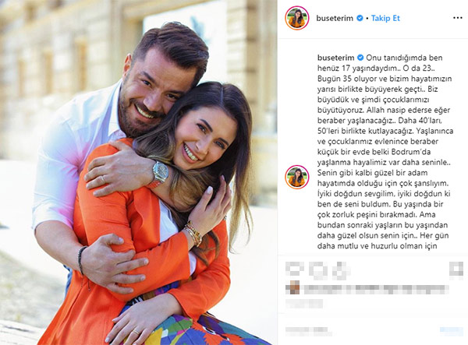This screenshot has height=345, width=468.
Task: Click the blurred post date below likes
Action: coord(304,304)
